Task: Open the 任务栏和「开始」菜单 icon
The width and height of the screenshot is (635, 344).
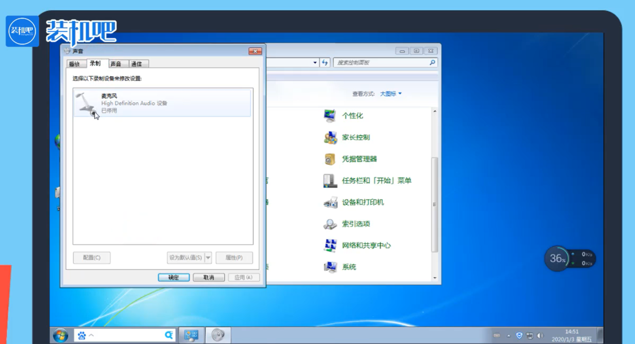Action: tap(330, 181)
